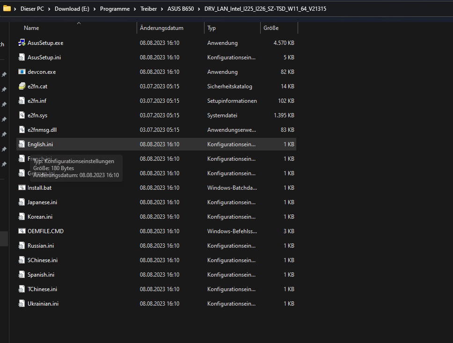
Task: Click the 1.395 KB size cell
Action: [x=284, y=115]
